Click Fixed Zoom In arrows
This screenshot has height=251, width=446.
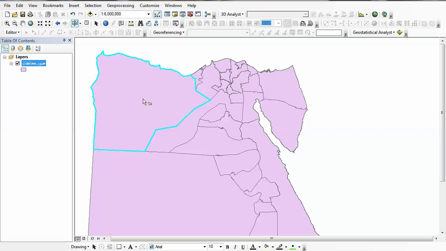(x=40, y=23)
